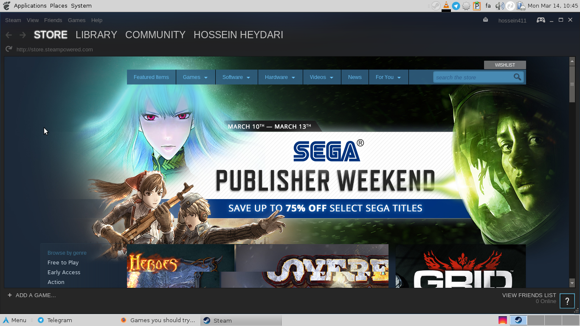The image size is (580, 326).
Task: Open the Steam menu
Action: tap(13, 20)
